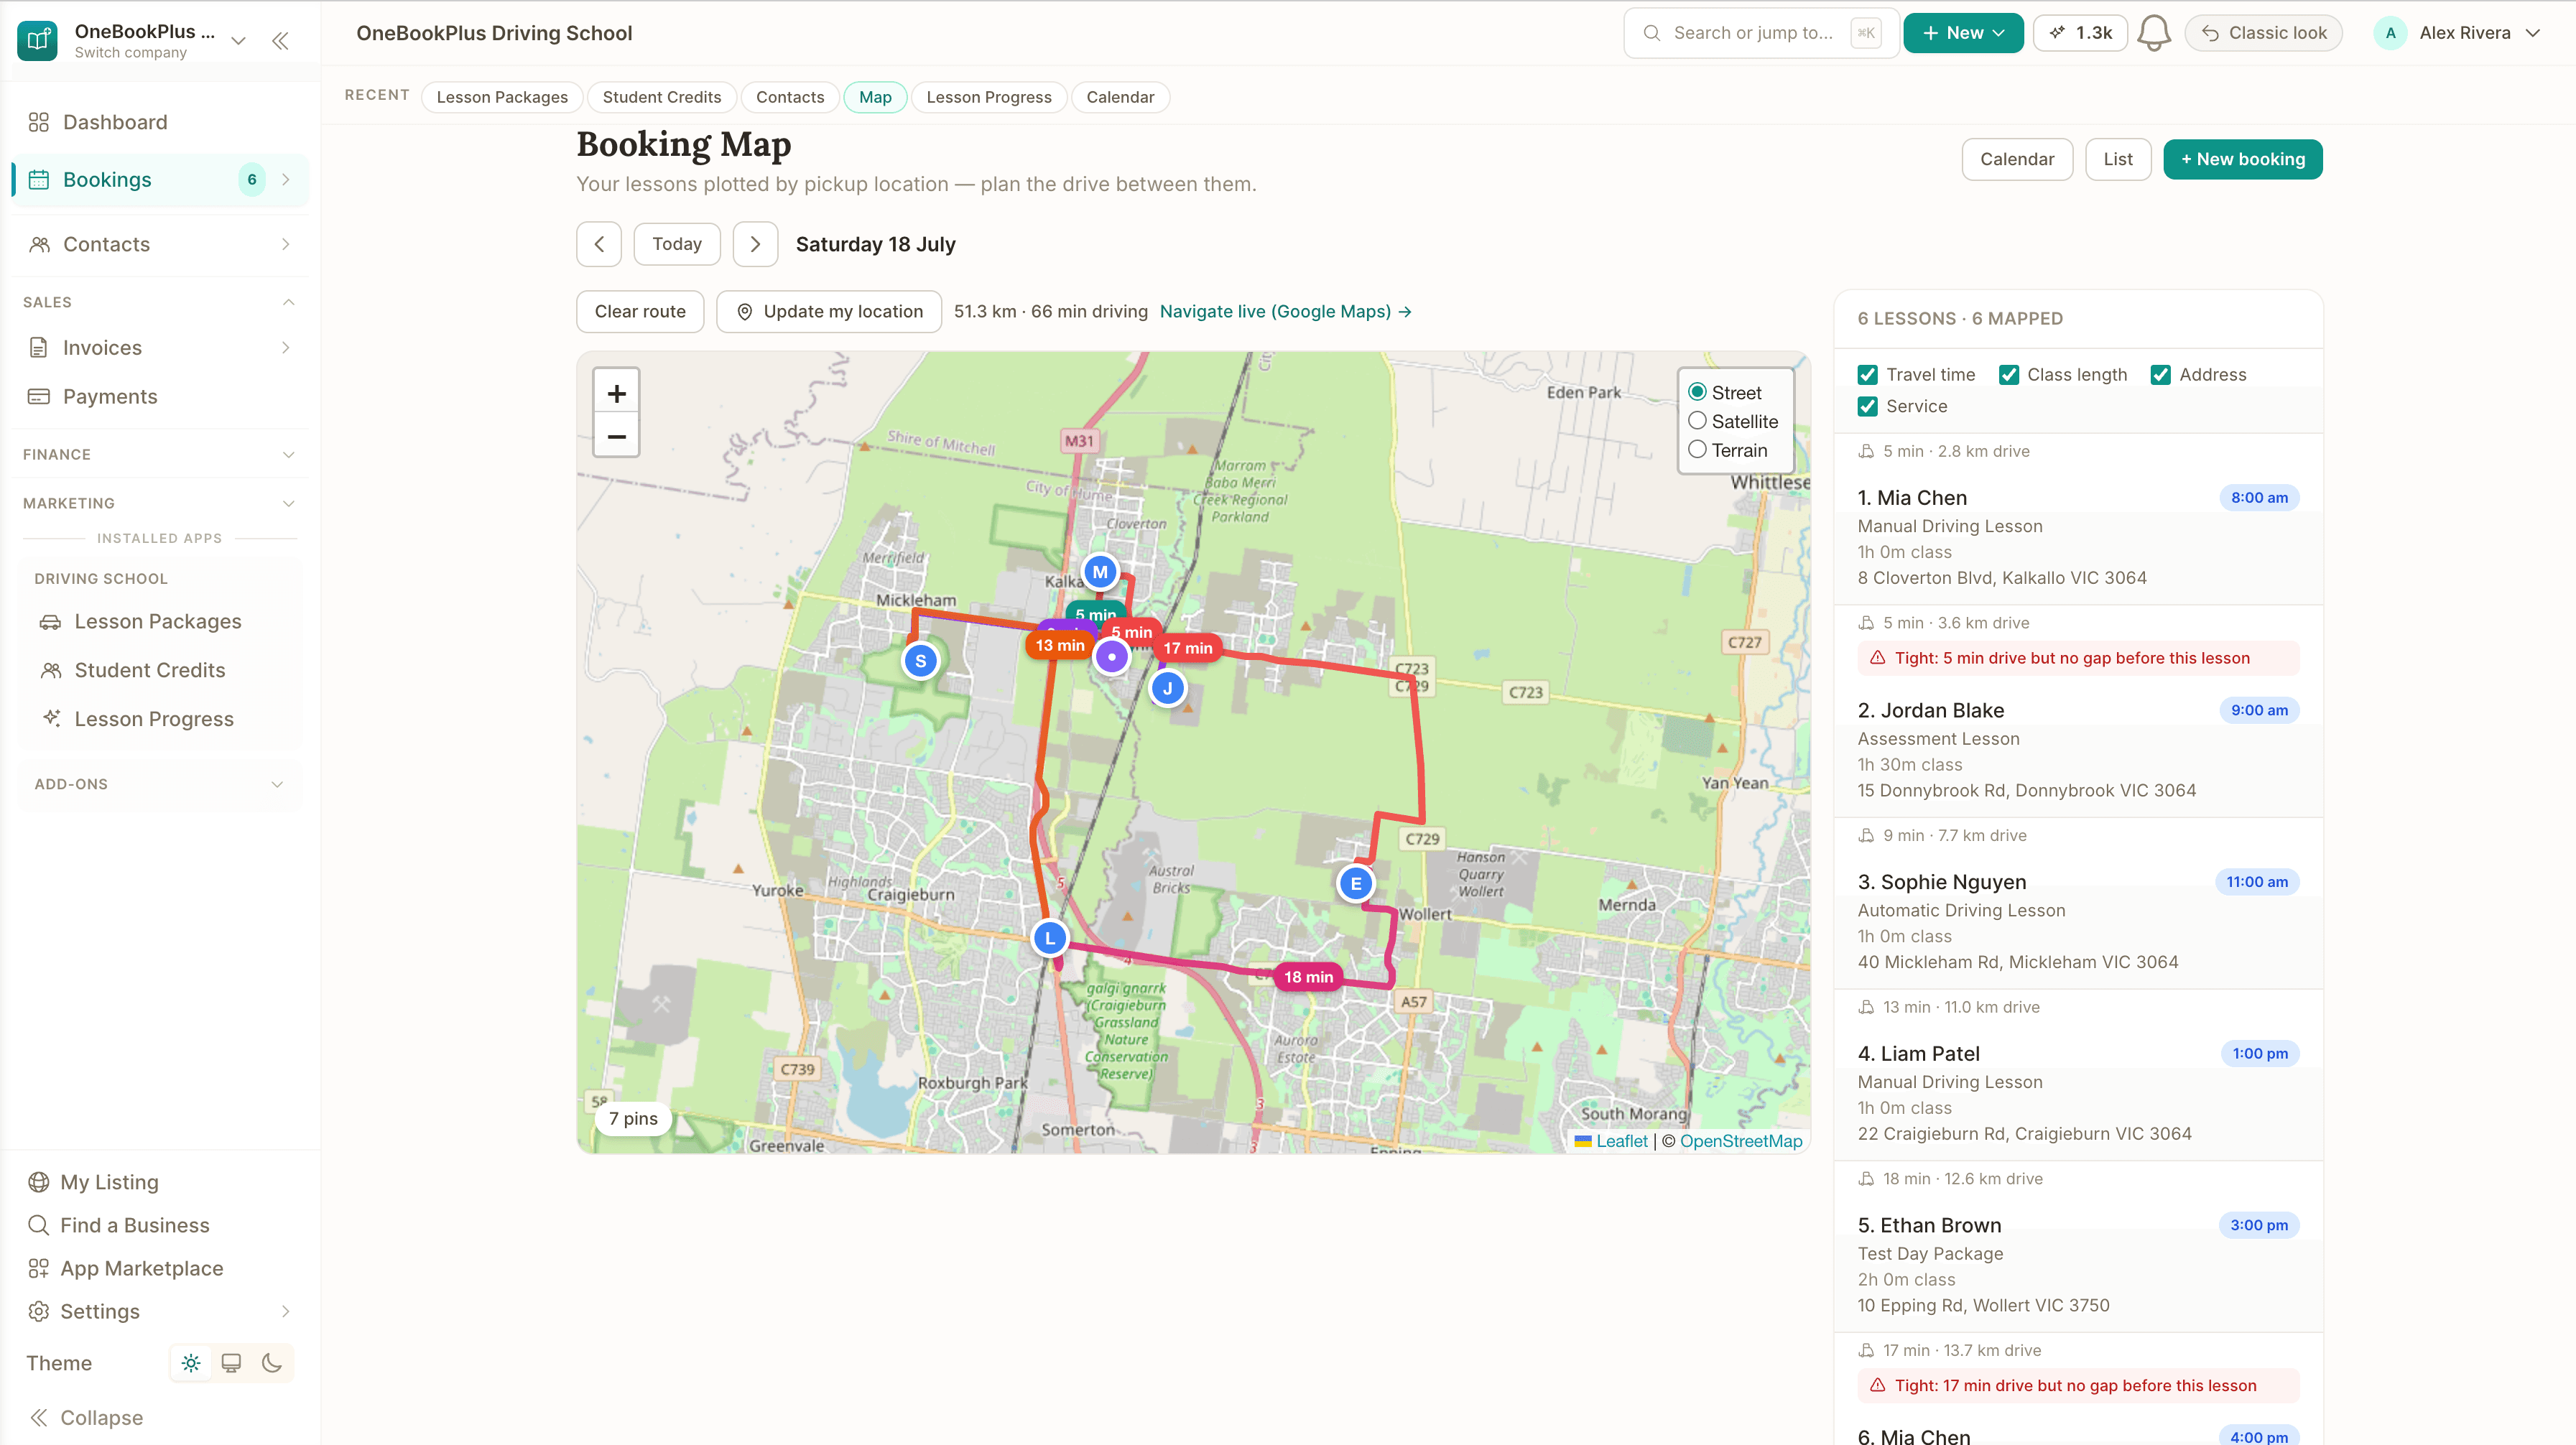The image size is (2576, 1445).
Task: Click the Today button
Action: coord(677,244)
